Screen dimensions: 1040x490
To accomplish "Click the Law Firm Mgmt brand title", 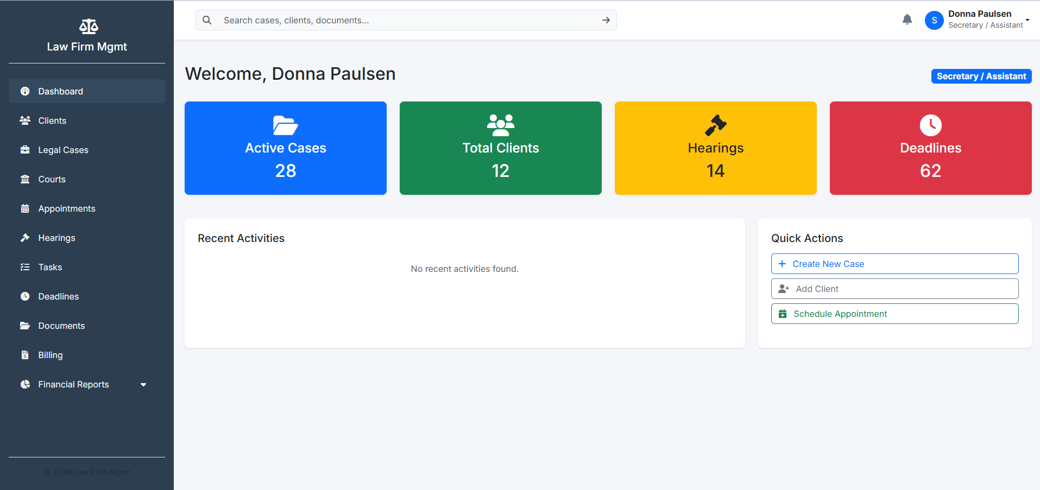I will click(x=87, y=47).
